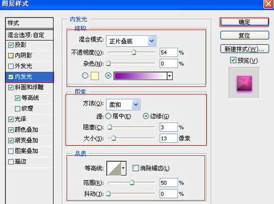Enable the 内阴影 inner shadow checkbox

point(11,55)
